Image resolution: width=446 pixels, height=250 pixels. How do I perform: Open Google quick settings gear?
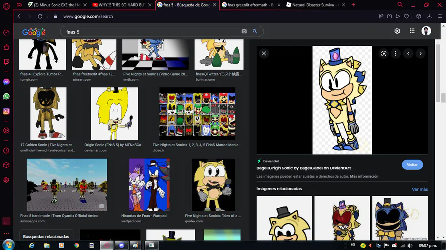pyautogui.click(x=397, y=31)
